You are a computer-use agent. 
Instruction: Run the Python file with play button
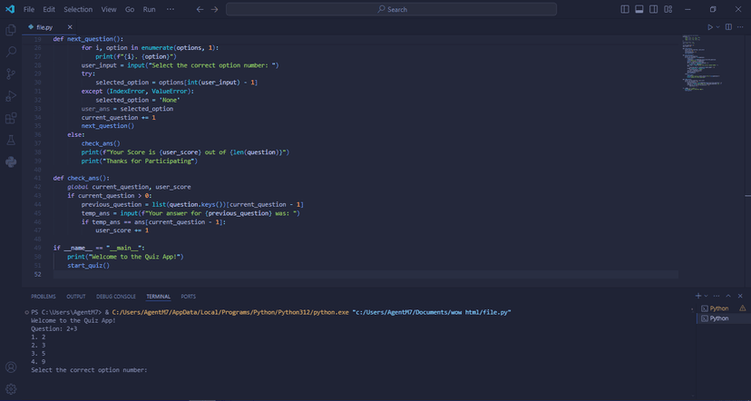[710, 27]
